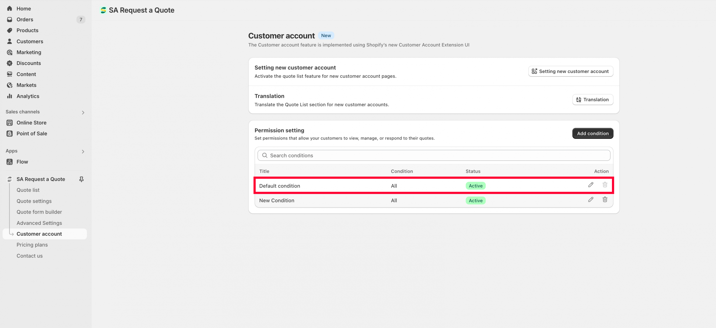The width and height of the screenshot is (716, 328).
Task: Click the Permission setting heading
Action: (x=279, y=130)
